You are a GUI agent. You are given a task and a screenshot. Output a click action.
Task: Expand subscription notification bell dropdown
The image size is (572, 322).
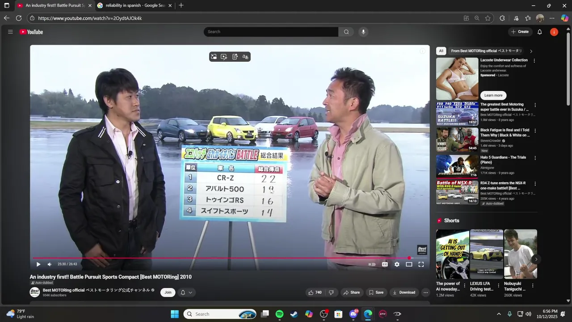click(x=186, y=292)
